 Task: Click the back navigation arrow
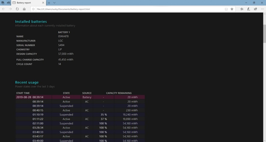(3, 9)
